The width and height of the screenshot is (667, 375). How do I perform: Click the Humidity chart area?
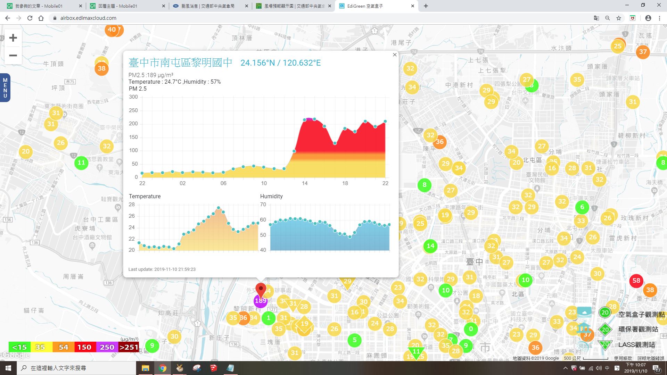[326, 227]
